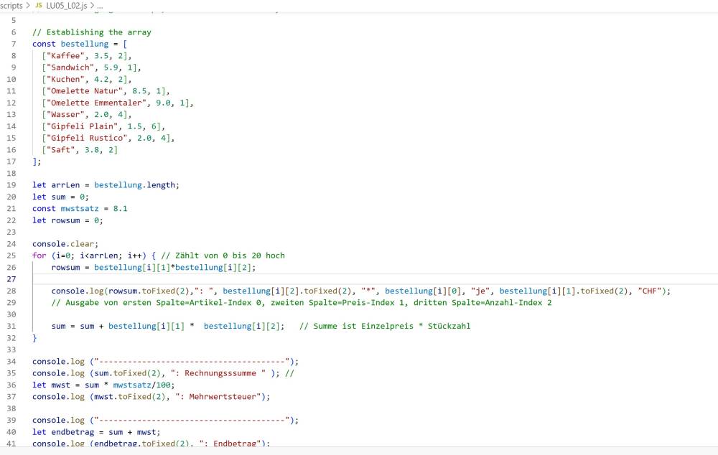This screenshot has height=455, width=718.
Task: Select line number 25 in the gutter
Action: click(x=11, y=255)
